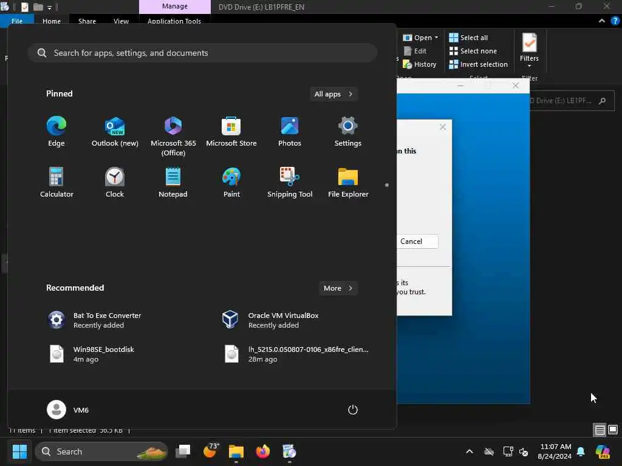Open the File tab in Explorer
Screen dimensions: 622x466
click(x=17, y=21)
